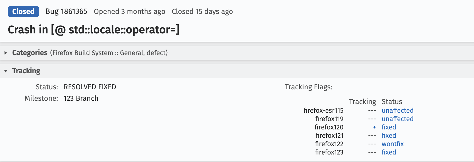Click the firefox122 wontfix status link

[393, 144]
